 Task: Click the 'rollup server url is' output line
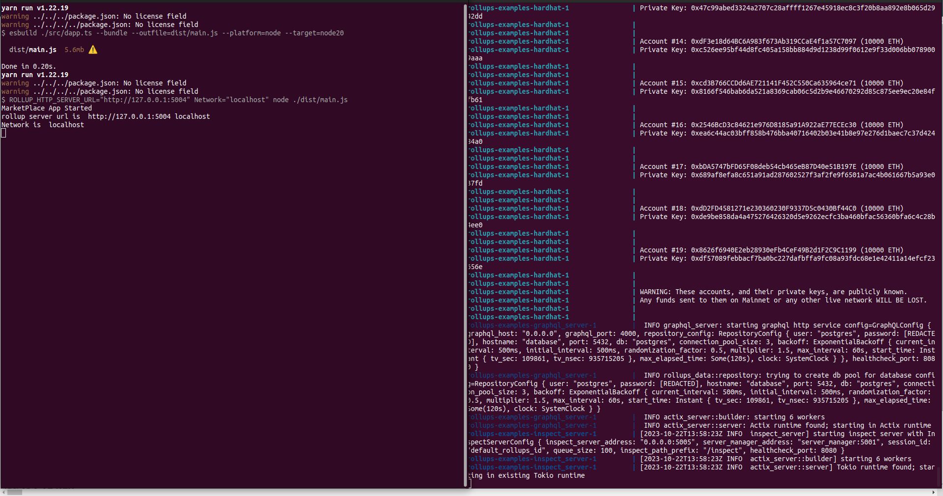tap(105, 116)
